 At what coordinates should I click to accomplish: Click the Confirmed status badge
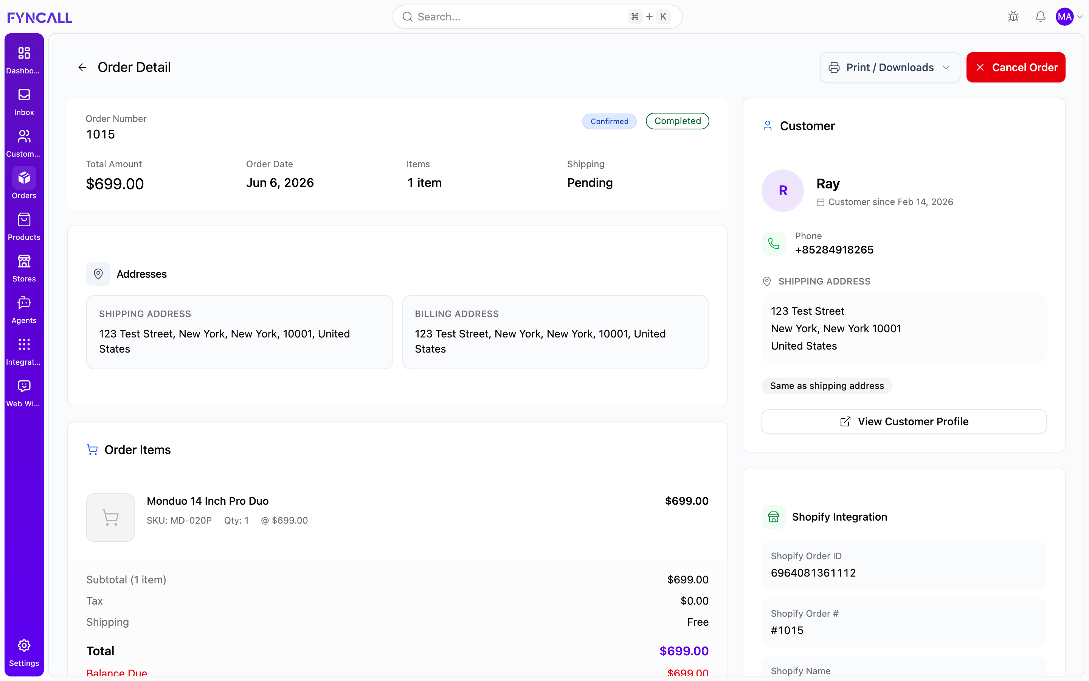(609, 121)
